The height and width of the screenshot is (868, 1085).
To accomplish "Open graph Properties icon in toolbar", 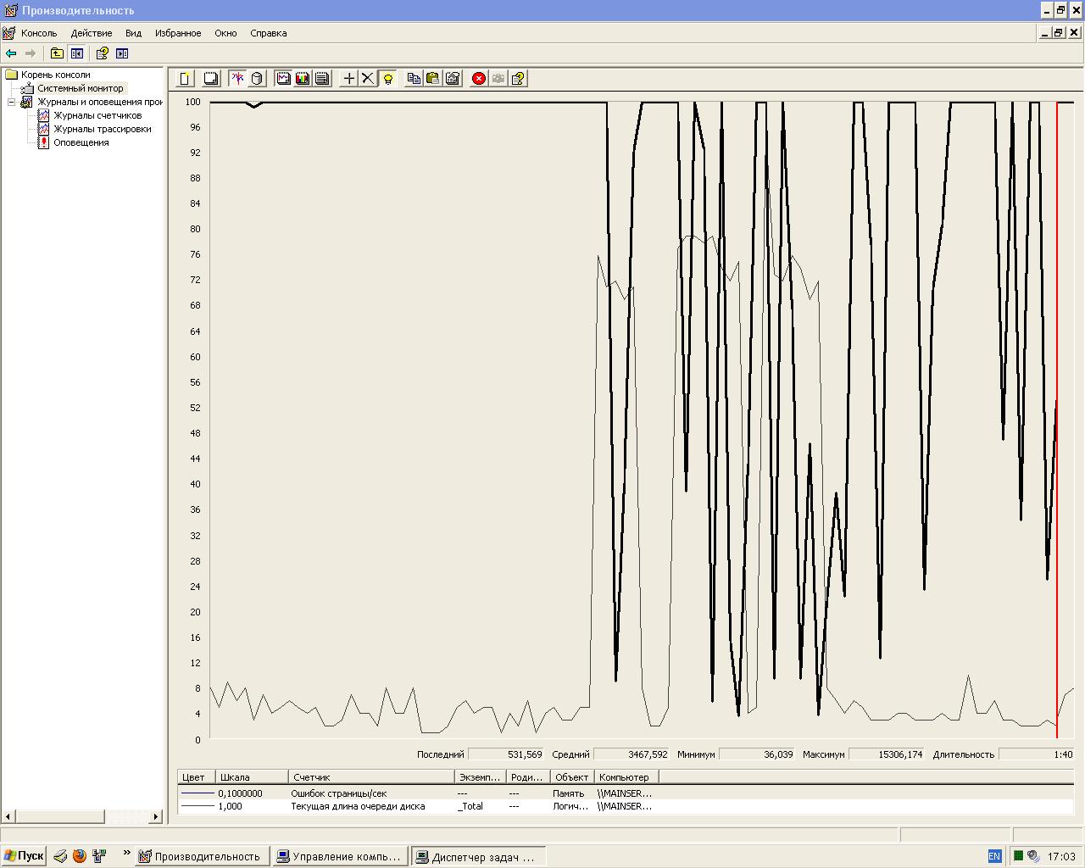I will pyautogui.click(x=453, y=79).
